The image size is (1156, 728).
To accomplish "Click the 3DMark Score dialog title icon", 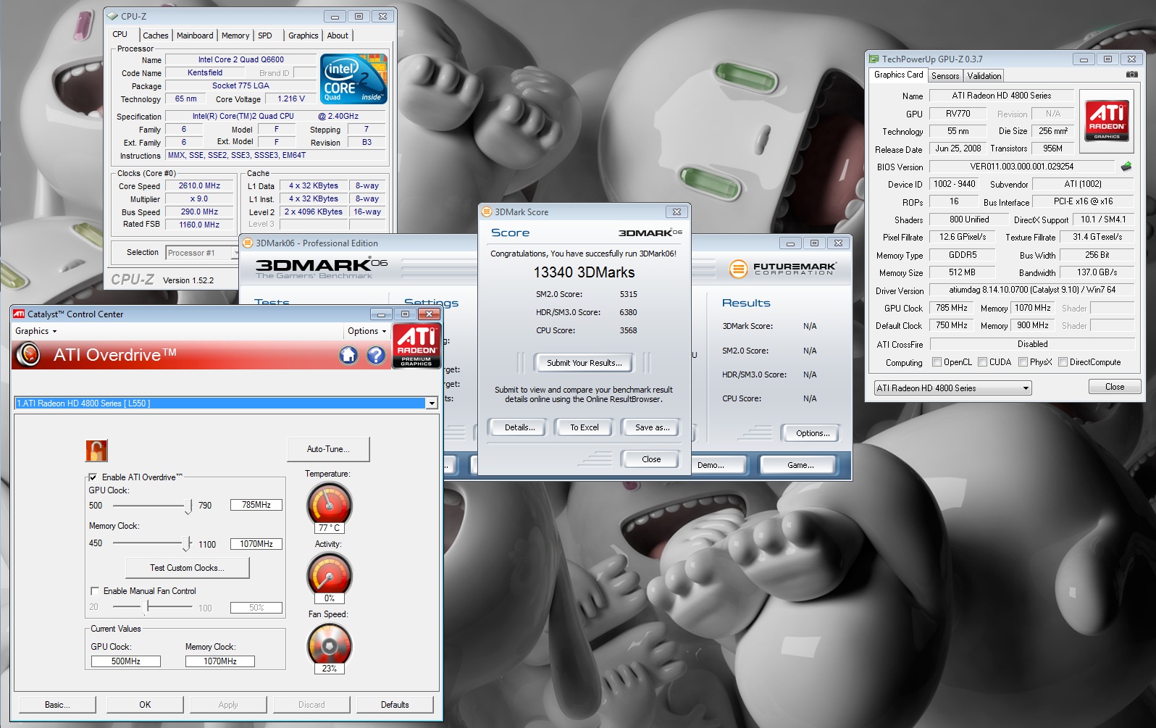I will tap(487, 212).
